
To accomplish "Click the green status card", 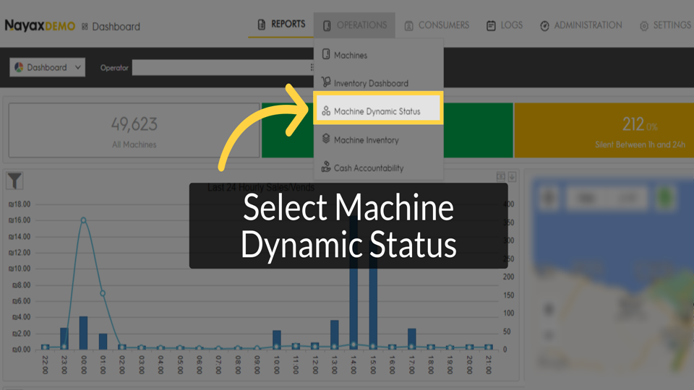I will click(387, 131).
